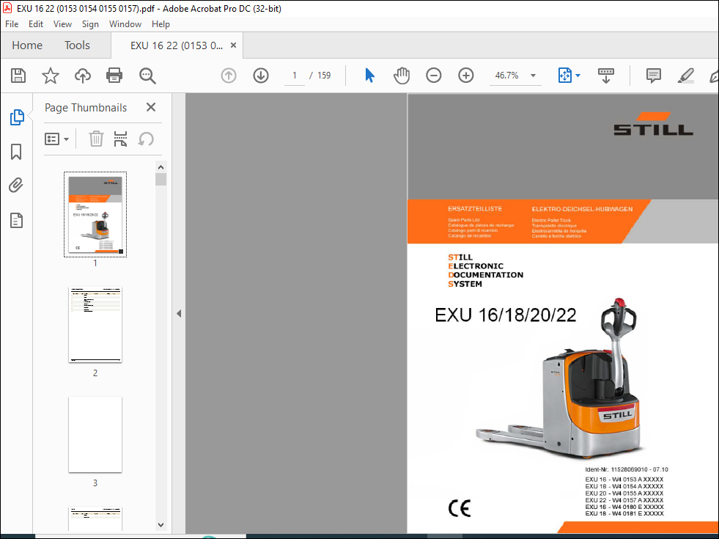This screenshot has height=539, width=719.
Task: Select page 3 thumbnail
Action: (95, 434)
